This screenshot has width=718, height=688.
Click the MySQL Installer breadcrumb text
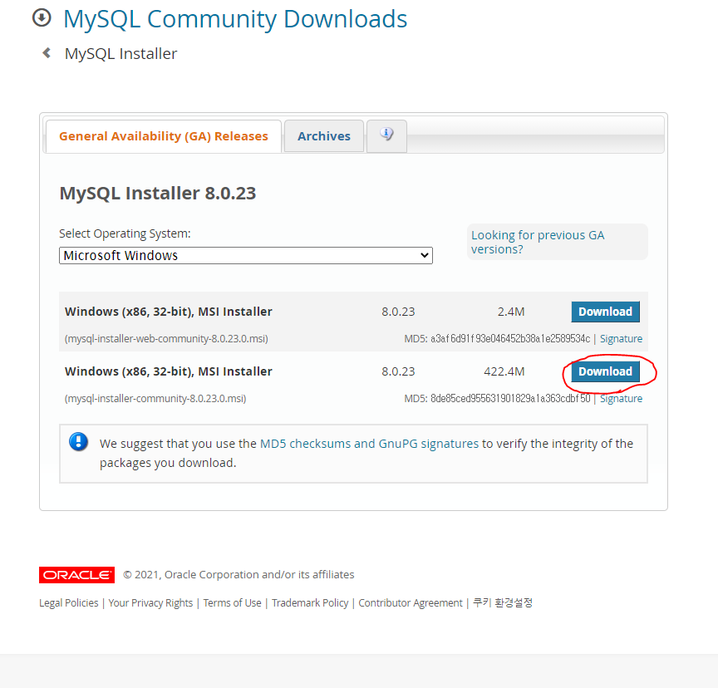pos(120,53)
